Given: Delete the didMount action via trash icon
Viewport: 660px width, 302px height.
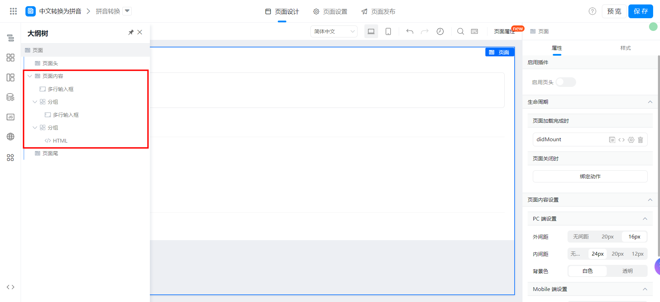Looking at the screenshot, I should (x=640, y=140).
